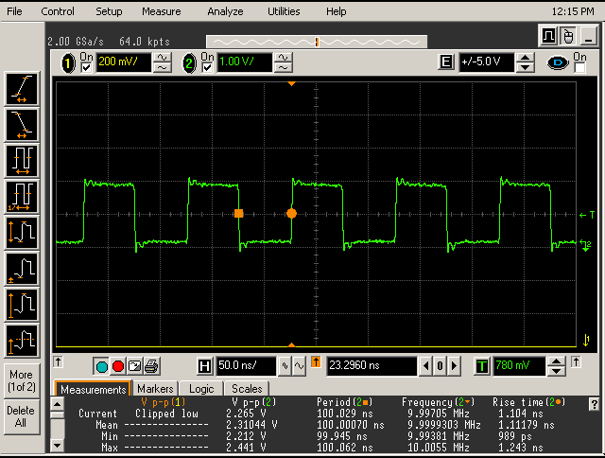Screen dimensions: 605x458
Task: Toggle the channel 1 On checkbox
Action: (x=87, y=67)
